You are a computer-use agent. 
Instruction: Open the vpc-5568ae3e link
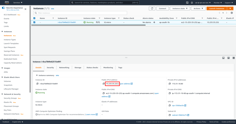coord(179,105)
